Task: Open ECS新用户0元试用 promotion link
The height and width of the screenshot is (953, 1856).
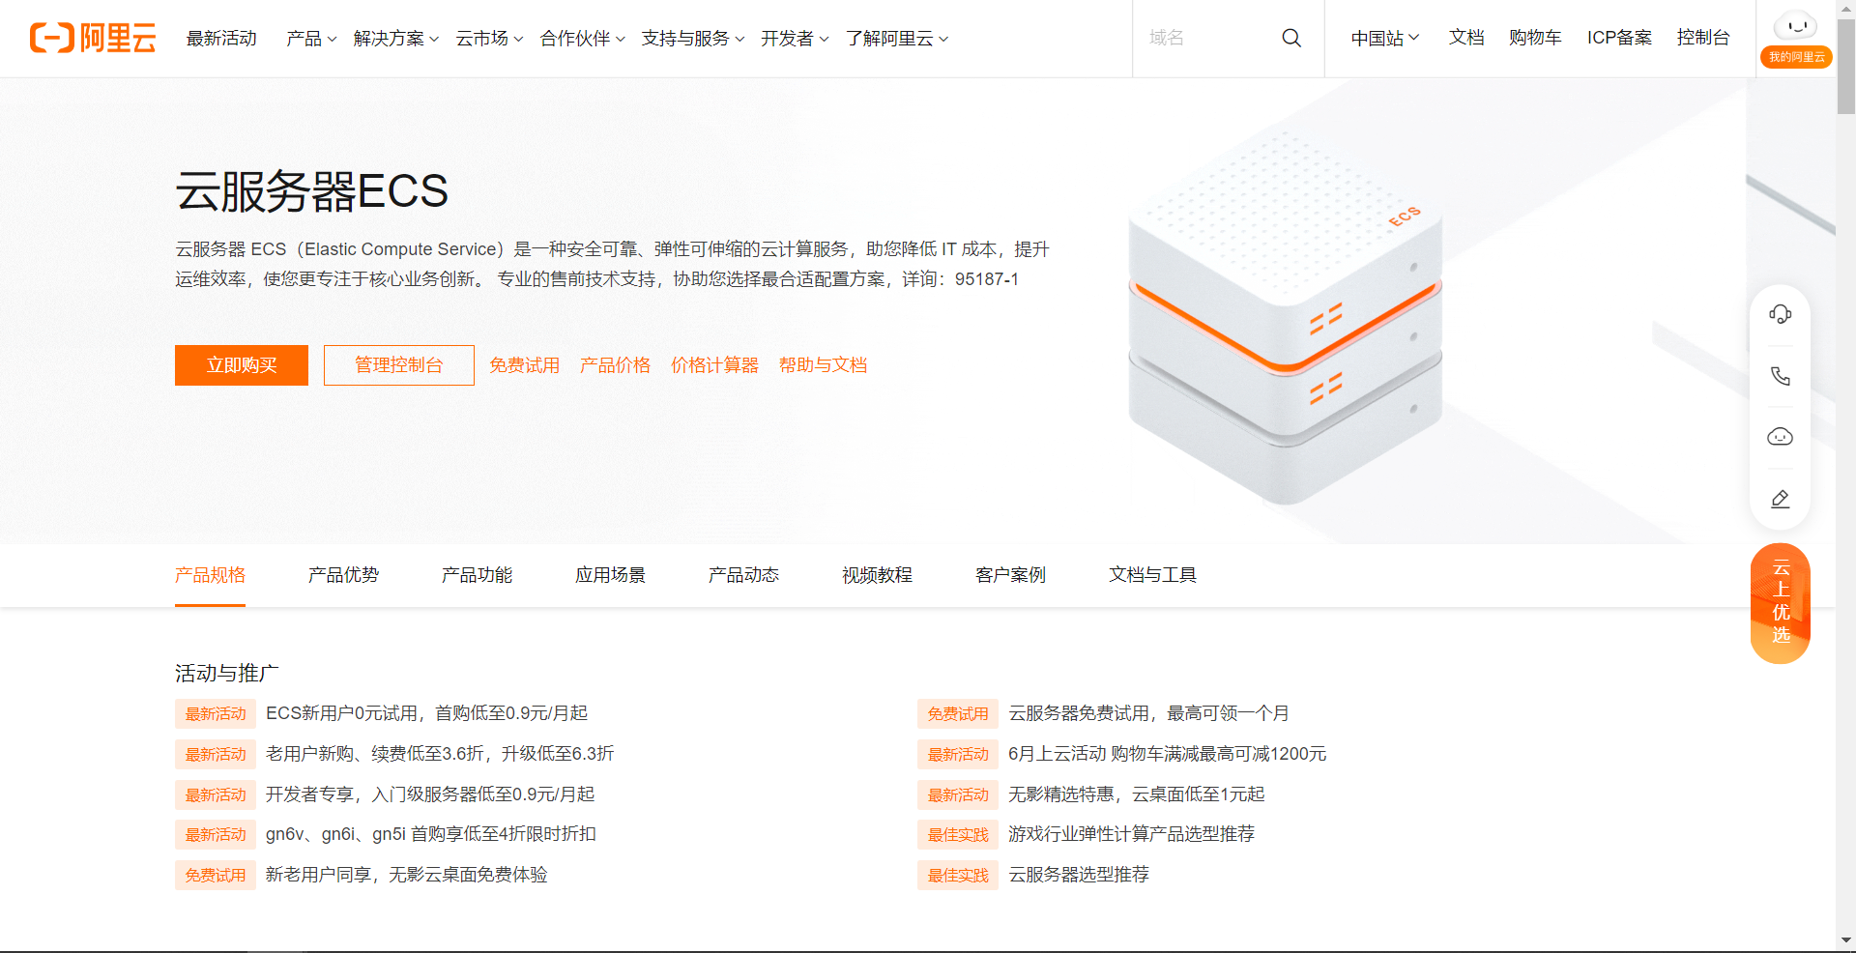Action: click(426, 713)
